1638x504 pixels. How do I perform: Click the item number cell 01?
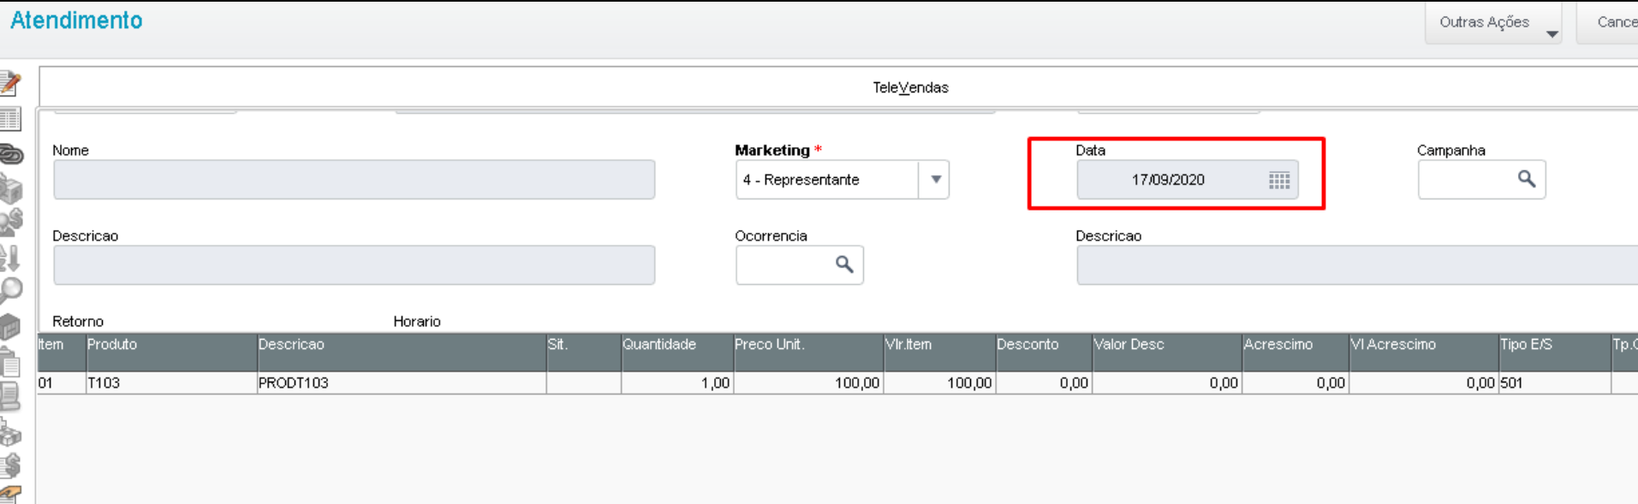(60, 382)
